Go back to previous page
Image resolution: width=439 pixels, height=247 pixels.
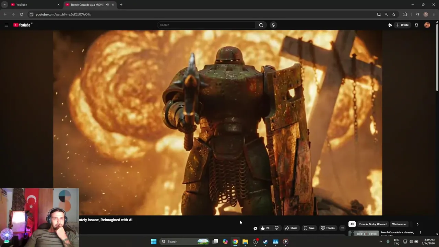tap(5, 14)
